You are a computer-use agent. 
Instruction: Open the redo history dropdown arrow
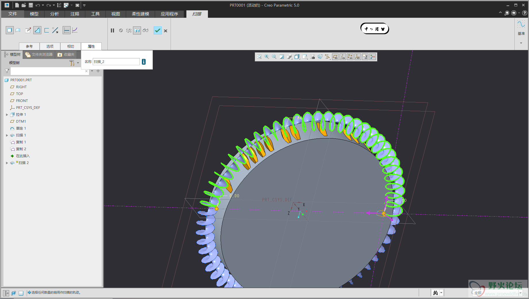[54, 5]
